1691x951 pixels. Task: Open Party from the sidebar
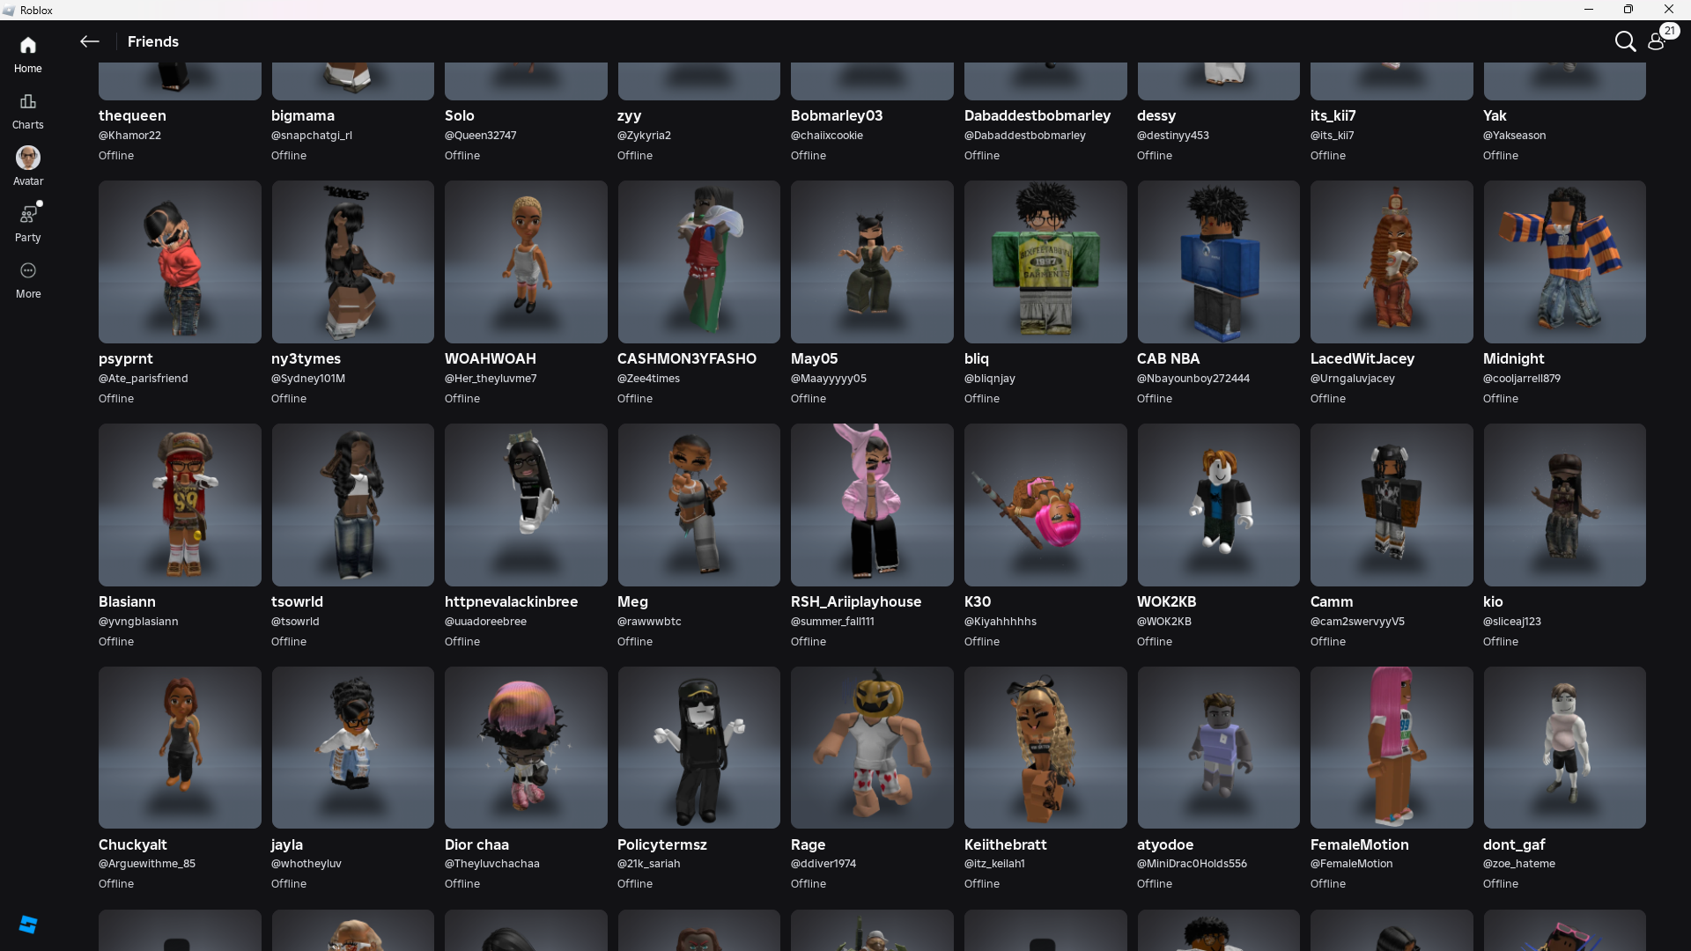[28, 222]
